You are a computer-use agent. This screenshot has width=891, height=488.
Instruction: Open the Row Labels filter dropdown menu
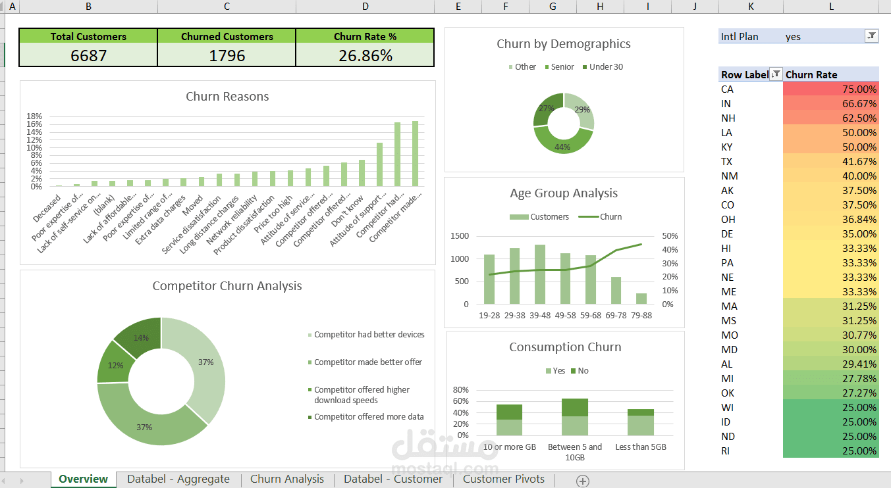point(776,74)
